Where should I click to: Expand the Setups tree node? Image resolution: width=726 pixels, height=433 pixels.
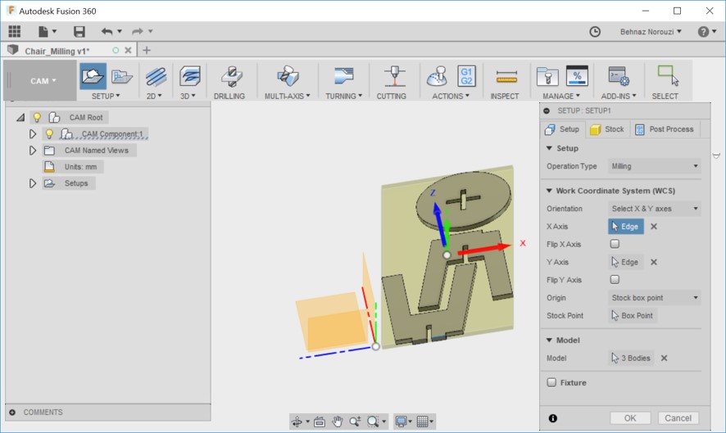click(x=33, y=183)
